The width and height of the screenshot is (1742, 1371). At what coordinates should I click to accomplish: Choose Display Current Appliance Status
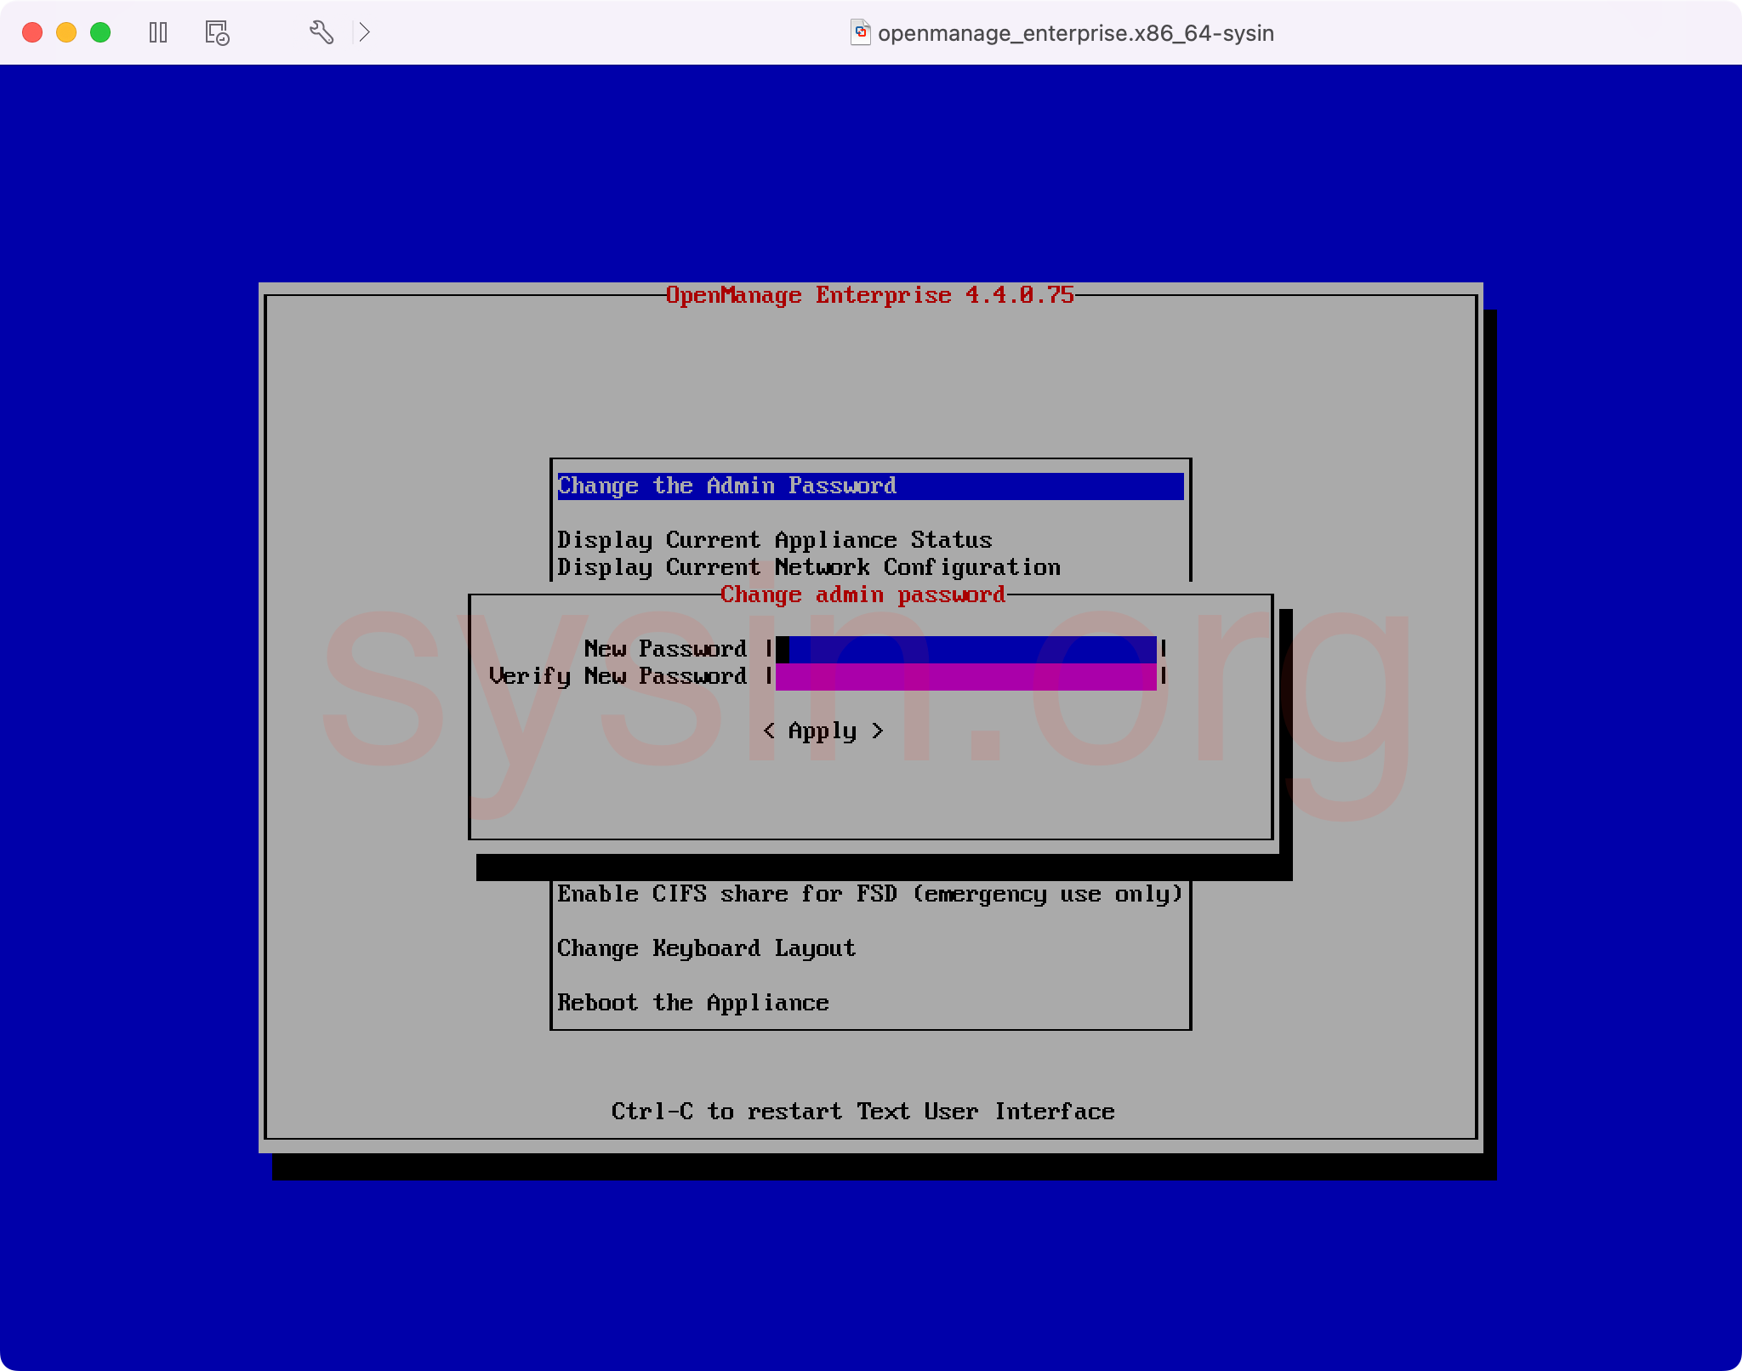pos(774,540)
